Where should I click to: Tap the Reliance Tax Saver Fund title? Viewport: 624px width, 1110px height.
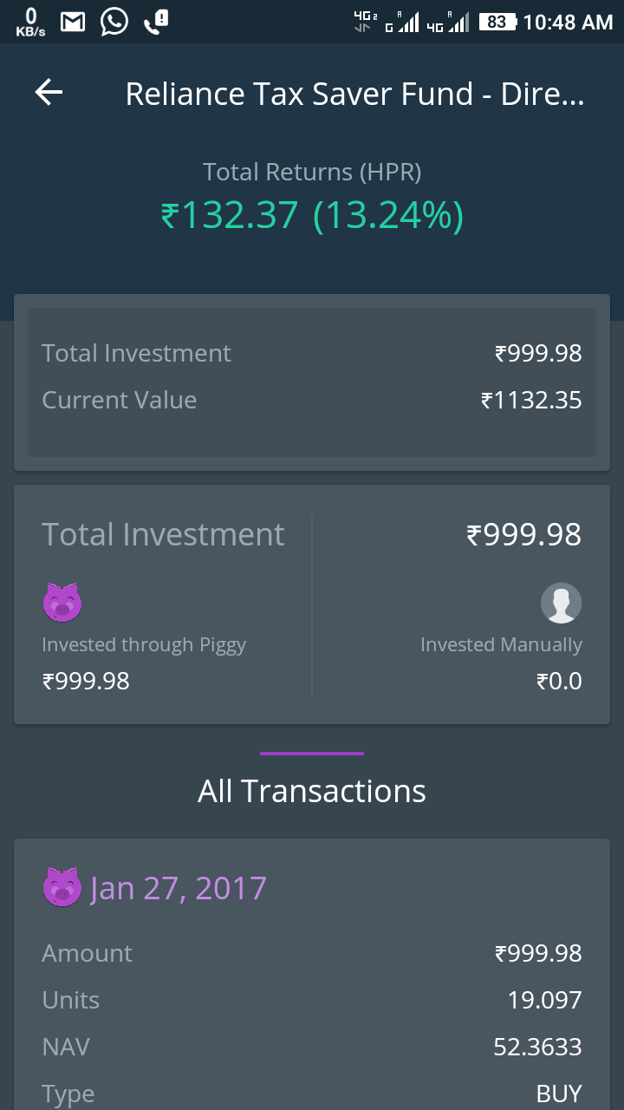tap(354, 94)
